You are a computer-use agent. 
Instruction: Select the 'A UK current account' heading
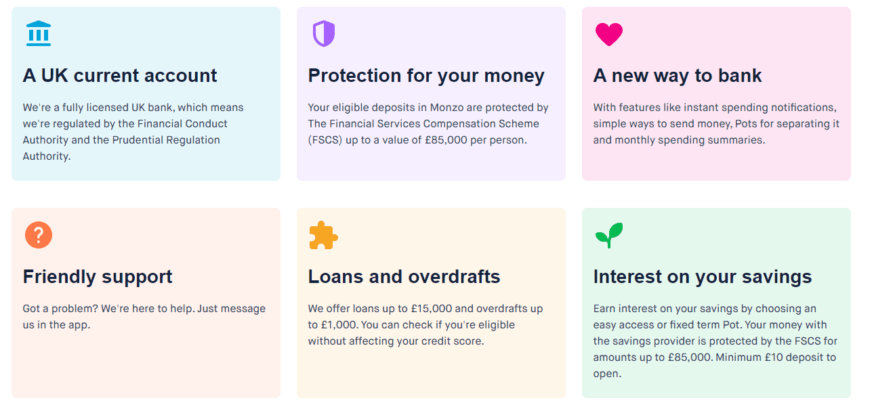pos(120,75)
